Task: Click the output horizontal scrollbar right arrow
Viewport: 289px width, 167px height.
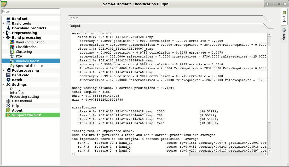Action: point(265,154)
